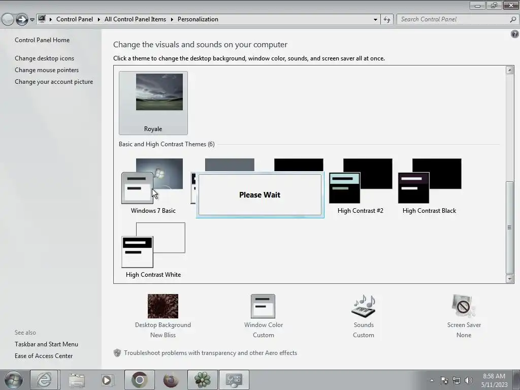
Task: Click the Sounds 'Custom' text
Action: coord(364,335)
